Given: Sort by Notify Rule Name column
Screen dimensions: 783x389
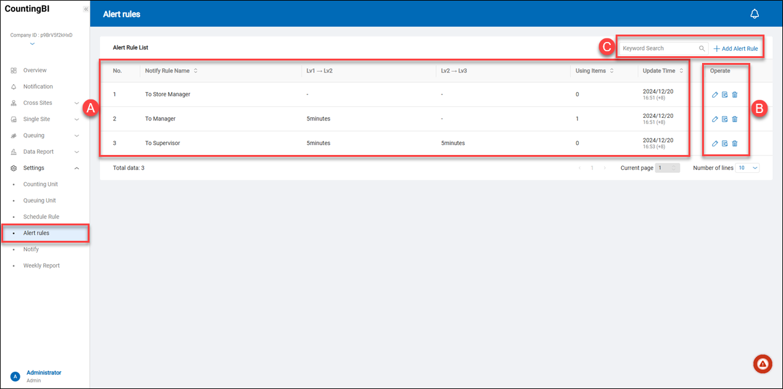Looking at the screenshot, I should [196, 71].
